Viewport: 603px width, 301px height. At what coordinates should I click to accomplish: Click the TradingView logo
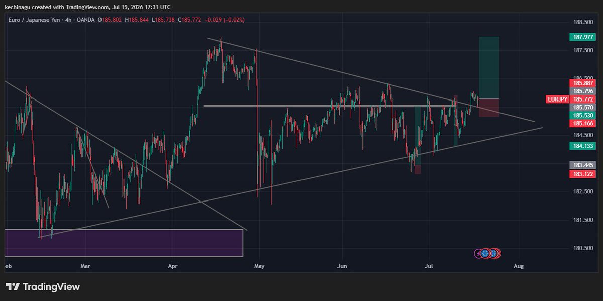click(x=43, y=287)
